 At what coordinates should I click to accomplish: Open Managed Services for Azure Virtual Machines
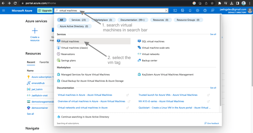(85, 75)
